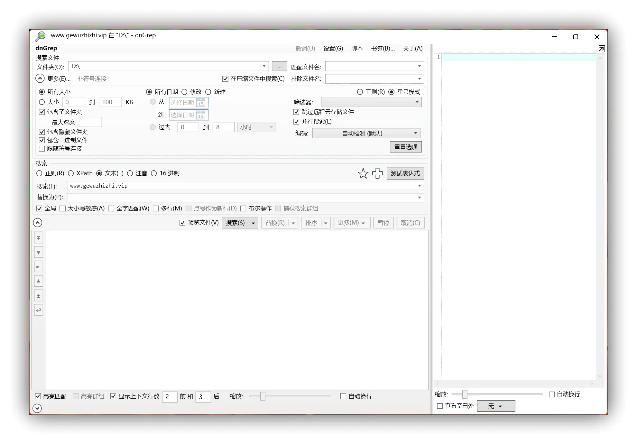
Task: Click the dnGrep magnifier app icon
Action: click(41, 36)
